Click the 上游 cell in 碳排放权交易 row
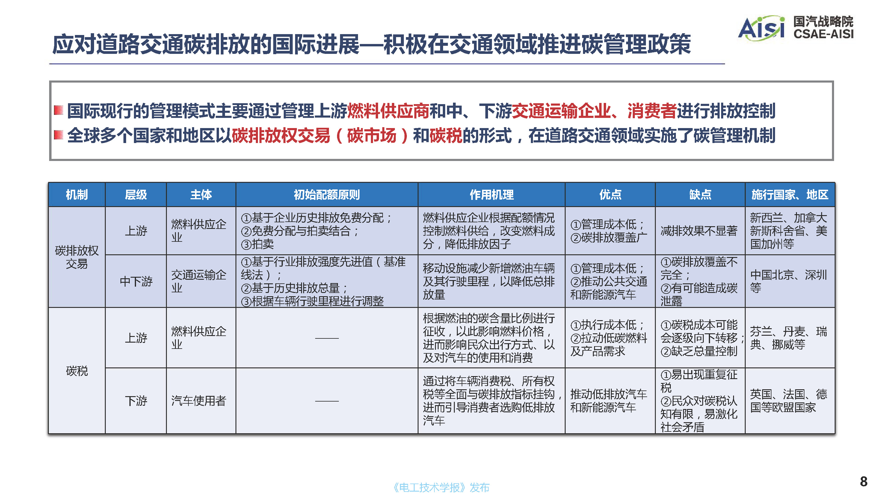Screen dimensions: 879x494 (136, 231)
